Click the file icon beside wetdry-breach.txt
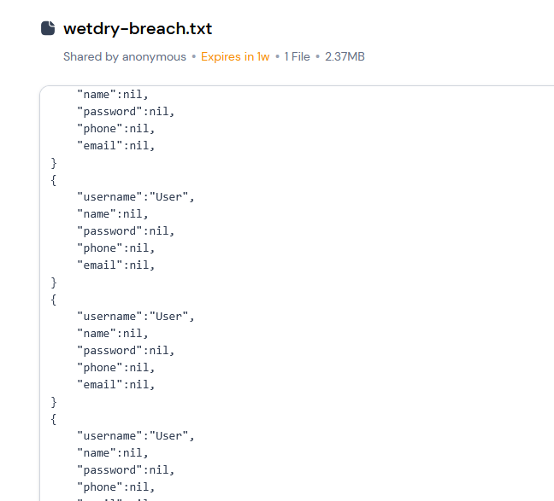This screenshot has width=554, height=501. point(48,28)
